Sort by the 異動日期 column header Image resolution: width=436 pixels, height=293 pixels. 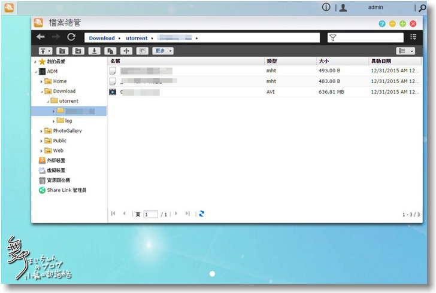(x=395, y=61)
